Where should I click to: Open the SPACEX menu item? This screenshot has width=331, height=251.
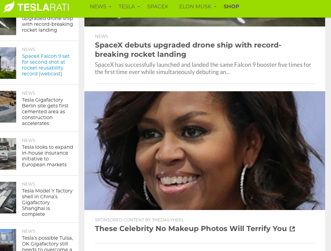click(x=157, y=7)
